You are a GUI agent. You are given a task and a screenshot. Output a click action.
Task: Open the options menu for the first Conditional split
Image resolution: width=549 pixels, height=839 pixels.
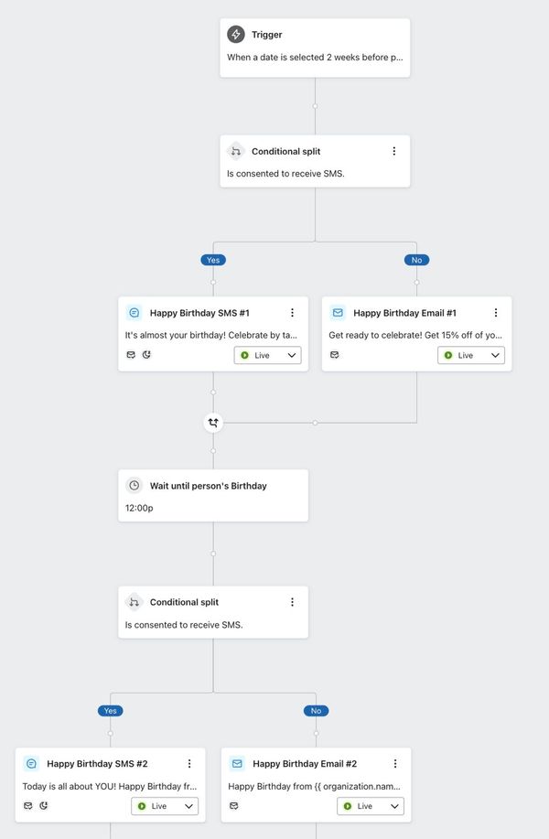pyautogui.click(x=394, y=151)
